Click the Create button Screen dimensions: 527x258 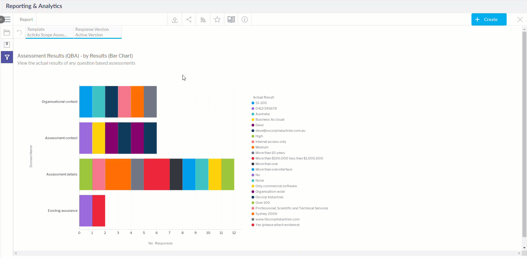[x=489, y=19]
